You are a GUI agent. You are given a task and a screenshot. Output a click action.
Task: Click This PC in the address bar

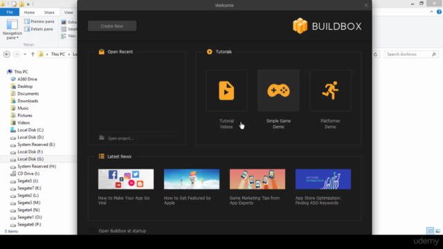point(58,54)
